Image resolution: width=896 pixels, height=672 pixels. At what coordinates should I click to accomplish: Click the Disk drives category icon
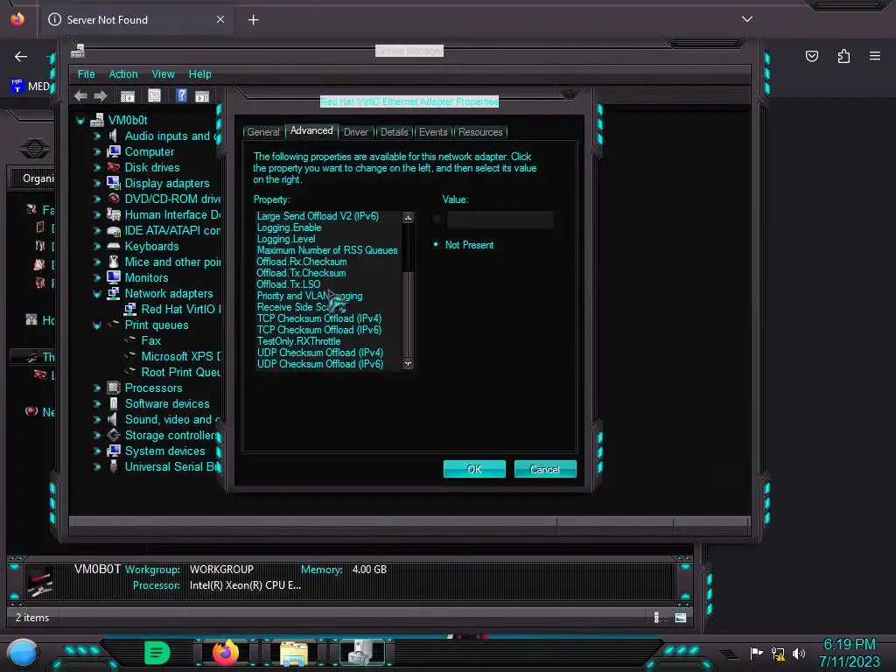114,167
